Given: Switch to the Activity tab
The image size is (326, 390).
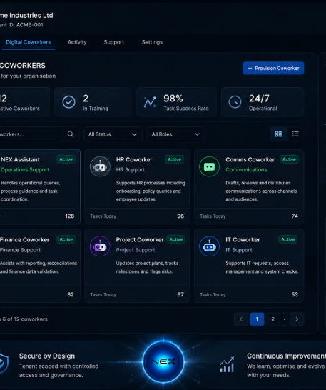Looking at the screenshot, I should click(77, 42).
